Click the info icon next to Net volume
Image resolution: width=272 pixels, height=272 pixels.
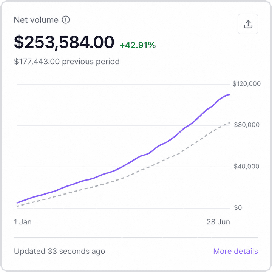(x=66, y=20)
